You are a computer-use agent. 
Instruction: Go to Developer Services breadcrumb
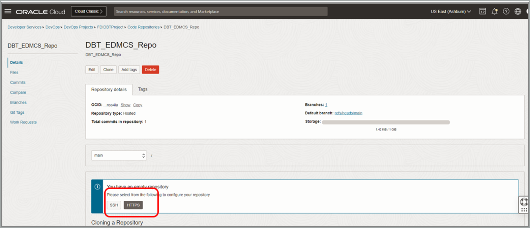coord(24,27)
